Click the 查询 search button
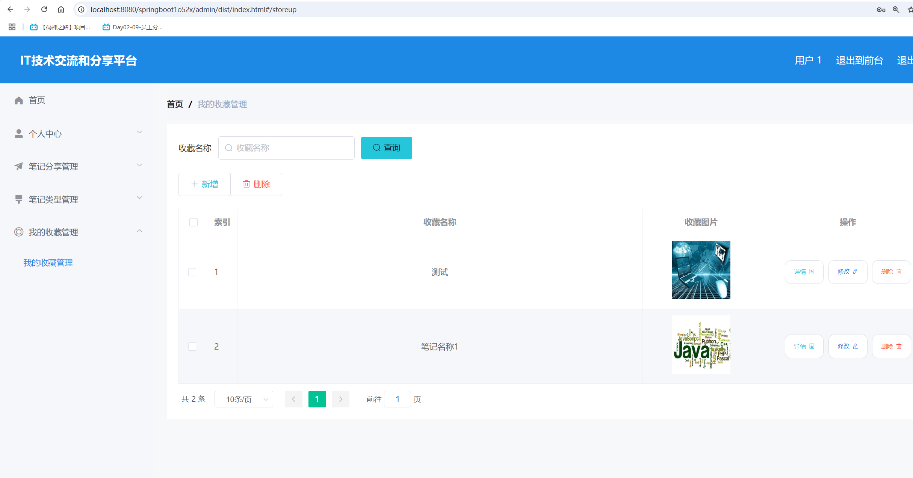This screenshot has height=478, width=913. tap(386, 148)
